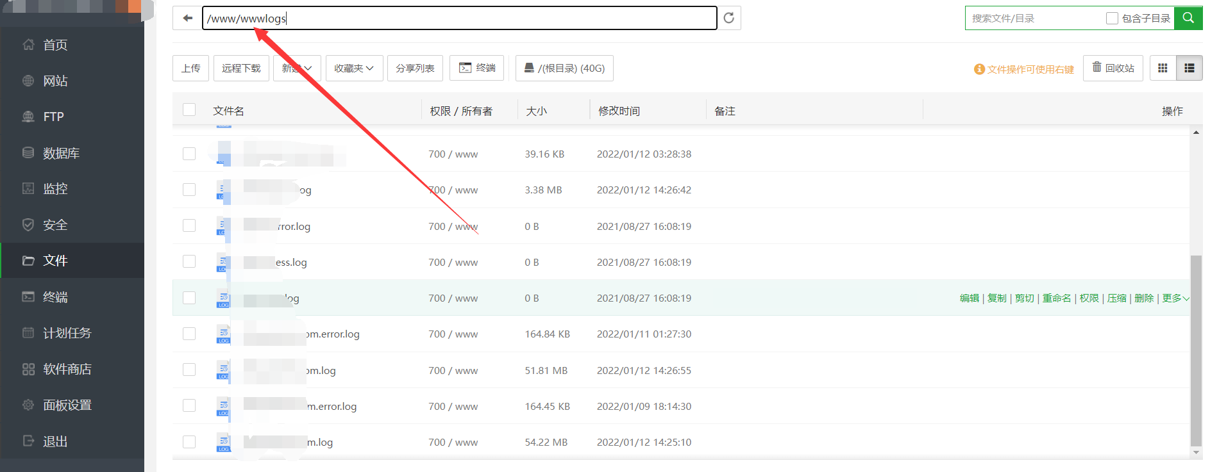Switch to grid icon view
The width and height of the screenshot is (1210, 472).
(1163, 68)
